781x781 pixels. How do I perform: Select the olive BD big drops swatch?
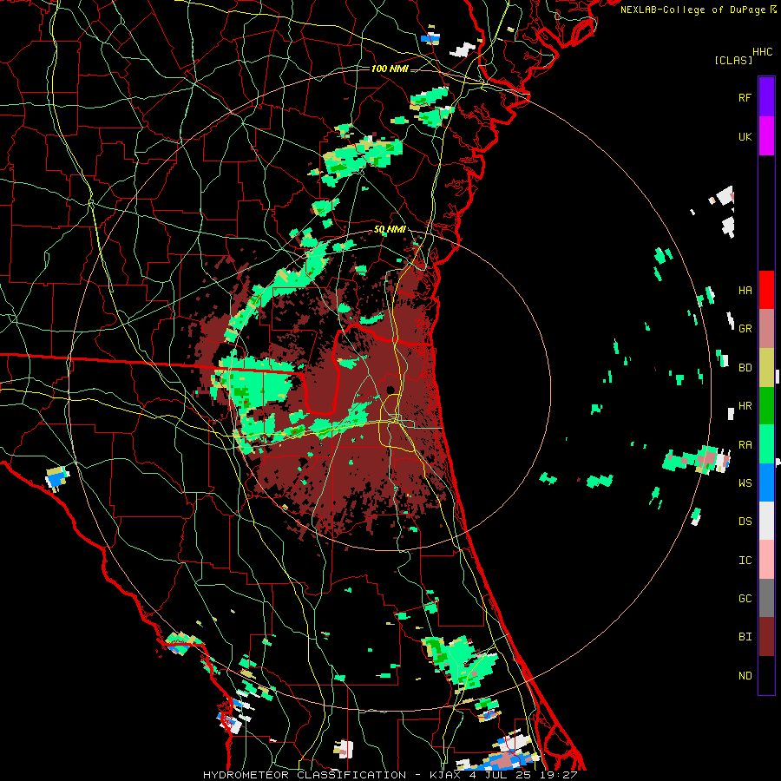[766, 368]
